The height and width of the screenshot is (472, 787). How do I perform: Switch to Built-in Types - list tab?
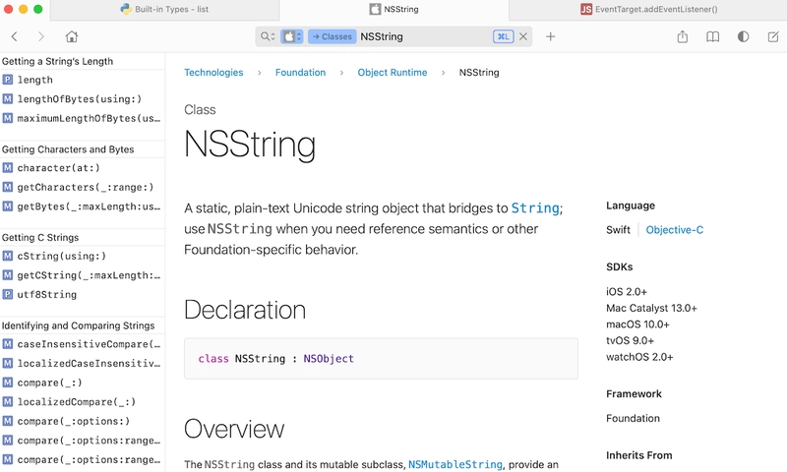point(164,9)
